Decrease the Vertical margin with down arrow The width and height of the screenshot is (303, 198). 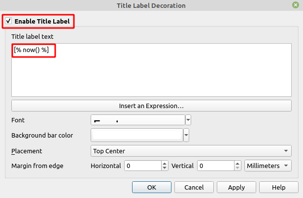237,169
